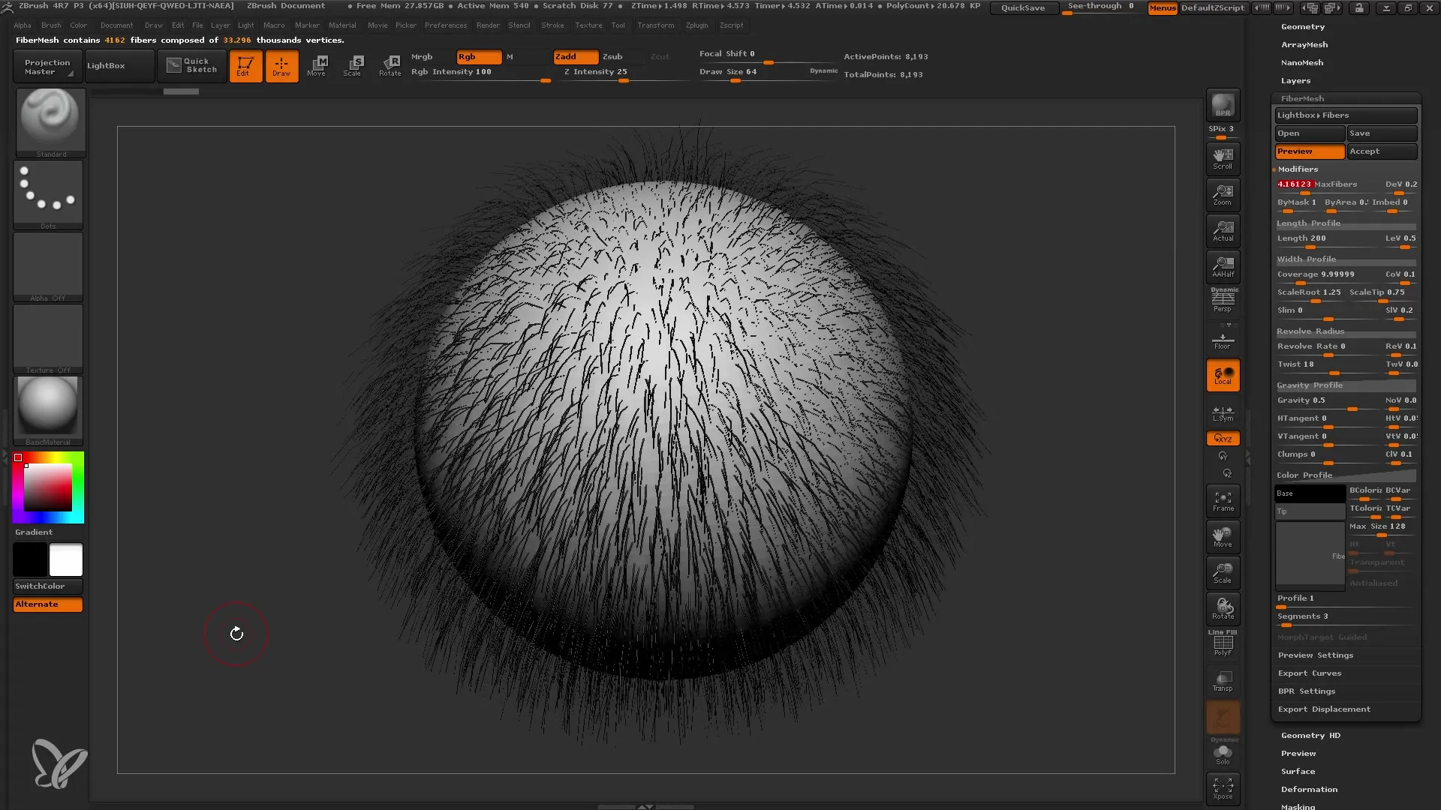Expand the Deformation section
1441x810 pixels.
point(1308,788)
